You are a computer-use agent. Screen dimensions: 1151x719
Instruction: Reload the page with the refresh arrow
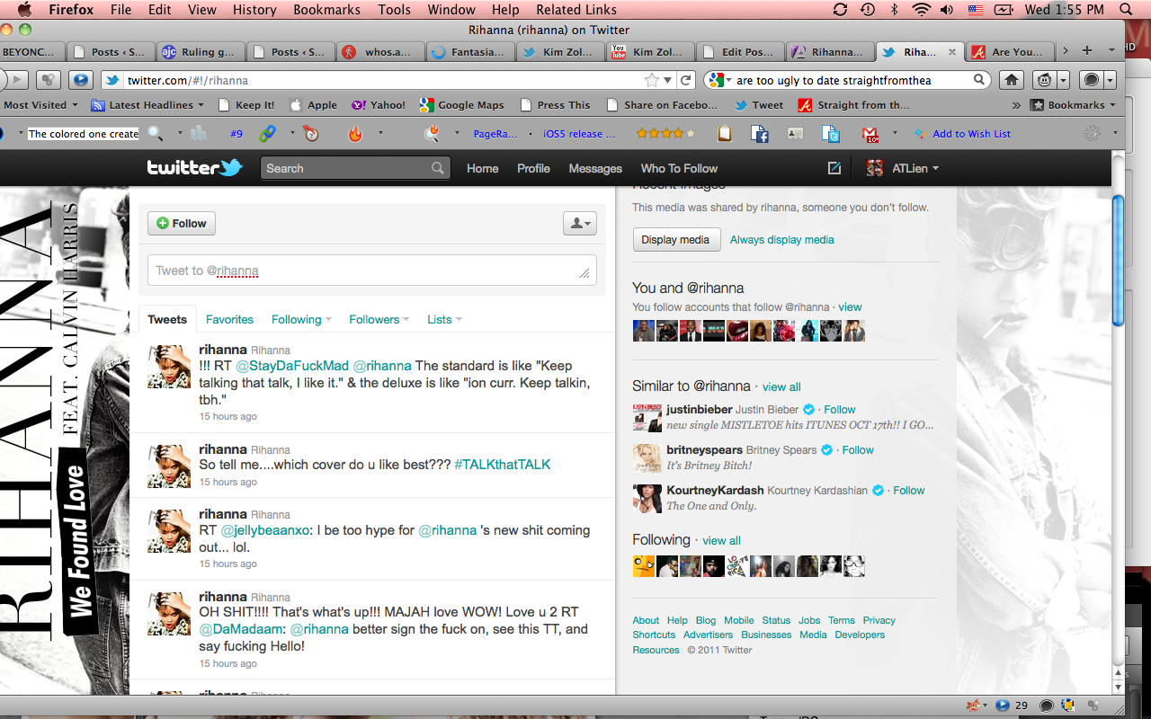point(686,80)
